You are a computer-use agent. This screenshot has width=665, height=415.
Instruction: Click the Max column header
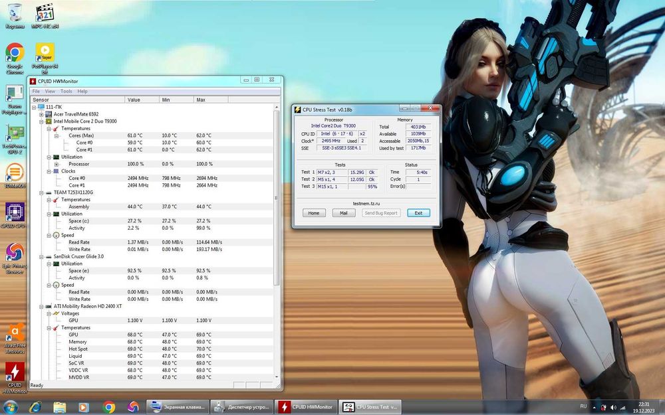pos(211,100)
